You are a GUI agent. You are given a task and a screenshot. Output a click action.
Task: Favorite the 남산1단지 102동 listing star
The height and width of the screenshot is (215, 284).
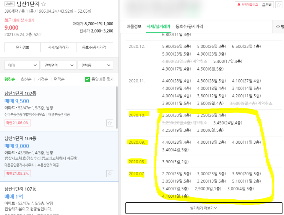pyautogui.click(x=110, y=123)
